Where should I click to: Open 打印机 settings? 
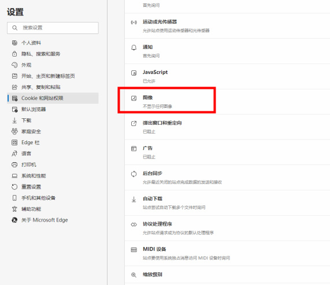click(x=53, y=164)
